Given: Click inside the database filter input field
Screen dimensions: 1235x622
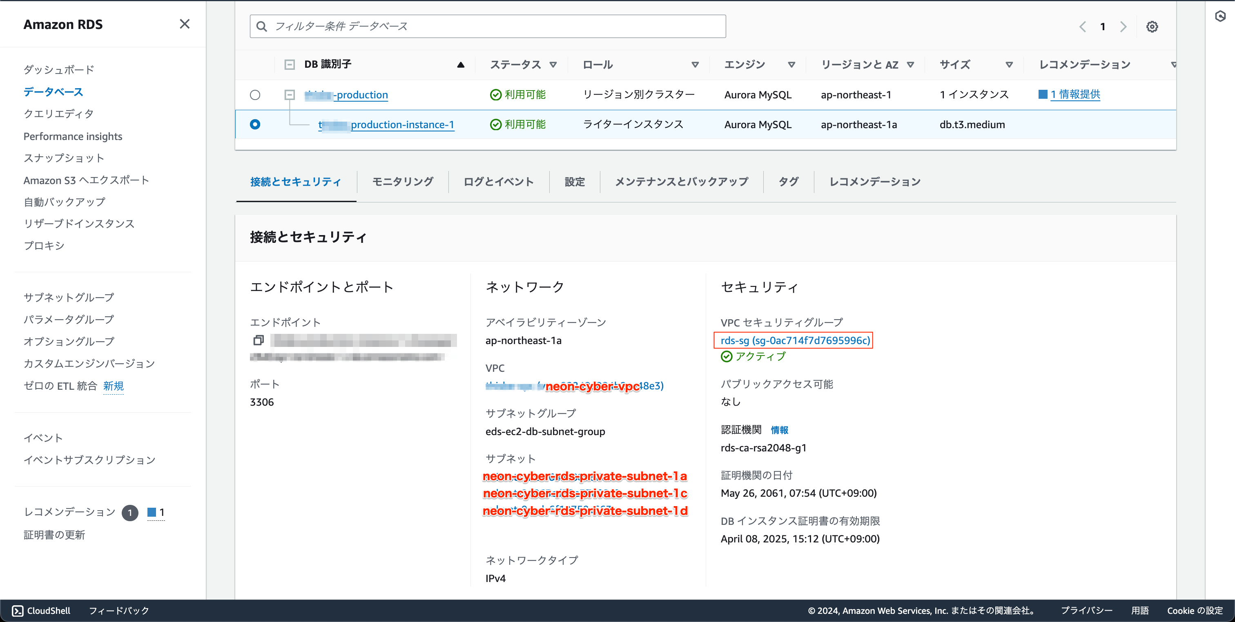Looking at the screenshot, I should pyautogui.click(x=479, y=26).
